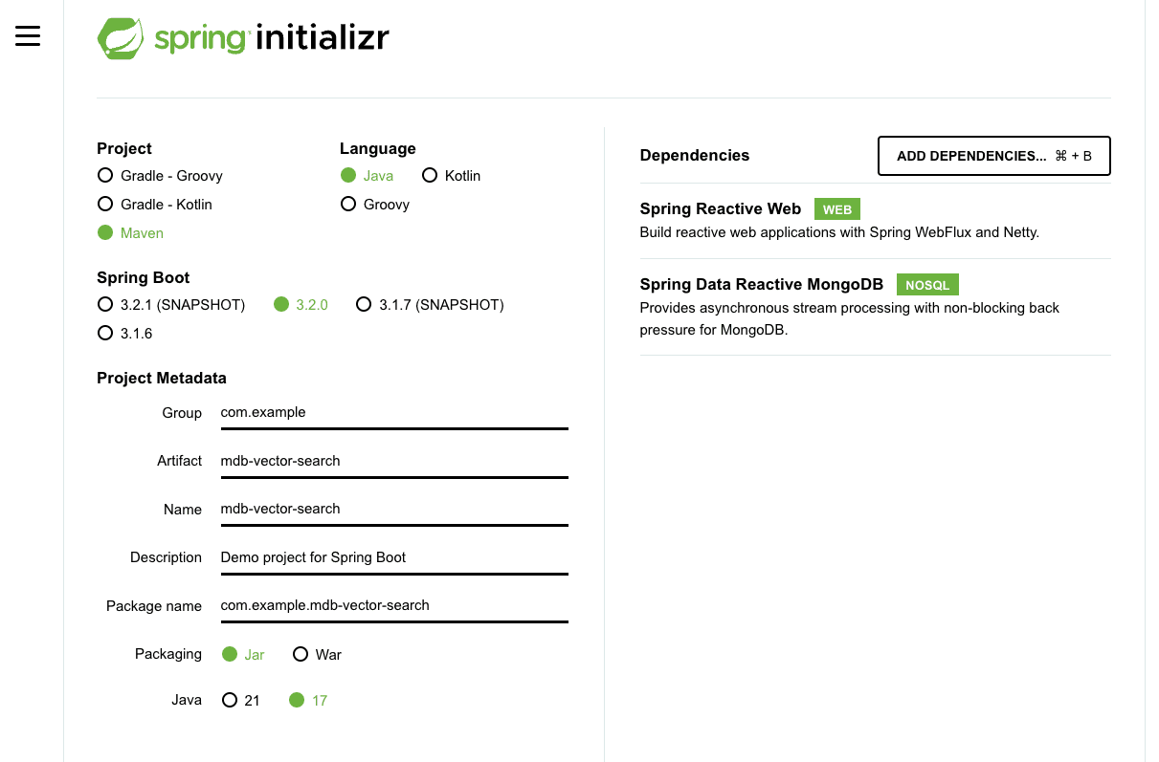
Task: Focus the Artifact text field
Action: pyautogui.click(x=393, y=461)
